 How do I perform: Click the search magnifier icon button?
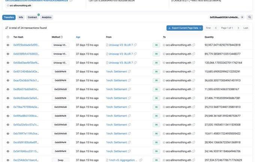tap(250, 17)
